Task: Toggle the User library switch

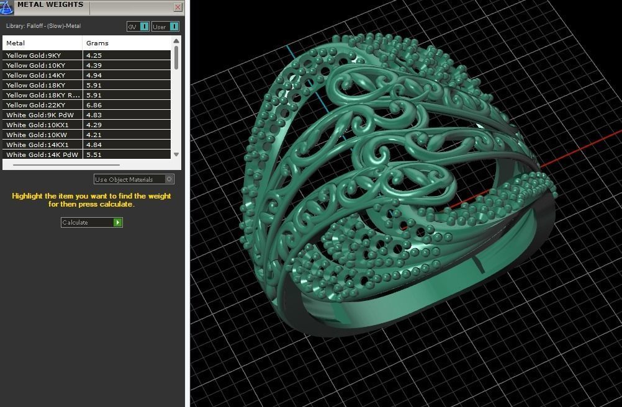Action: 165,27
